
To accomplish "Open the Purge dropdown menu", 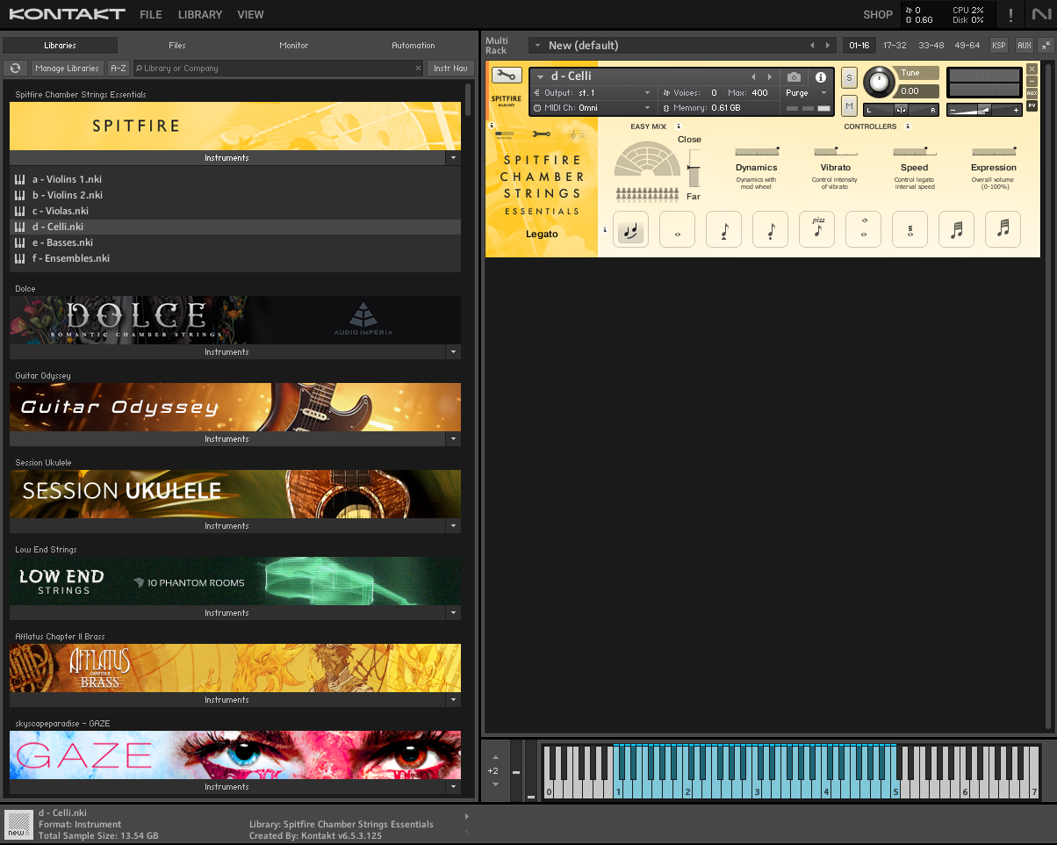I will point(807,92).
